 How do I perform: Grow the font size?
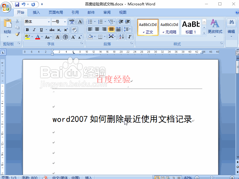(x=73, y=37)
